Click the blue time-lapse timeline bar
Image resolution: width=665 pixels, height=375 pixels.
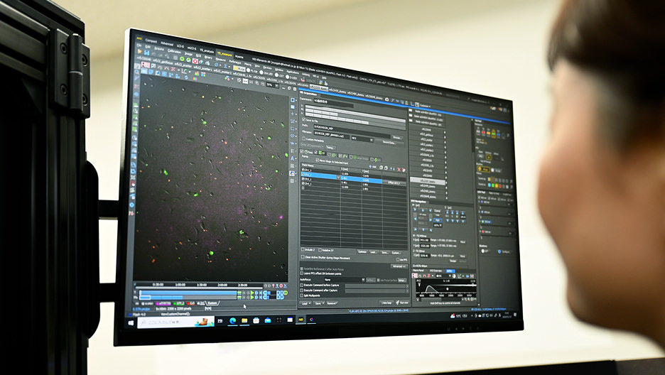(x=188, y=291)
